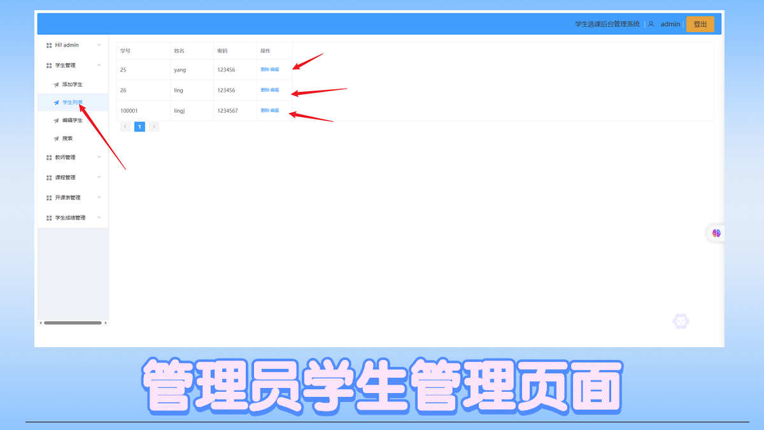Open the floating brain assistant icon
This screenshot has width=764, height=430.
[716, 234]
